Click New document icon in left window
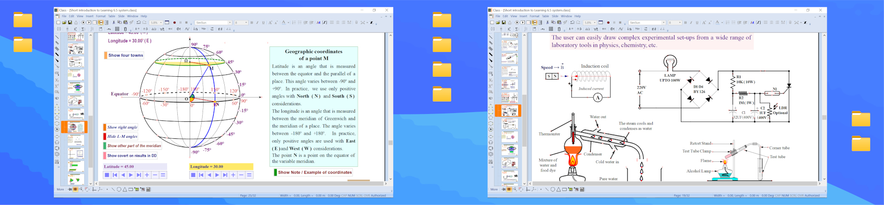This screenshot has width=884, height=205. [58, 23]
